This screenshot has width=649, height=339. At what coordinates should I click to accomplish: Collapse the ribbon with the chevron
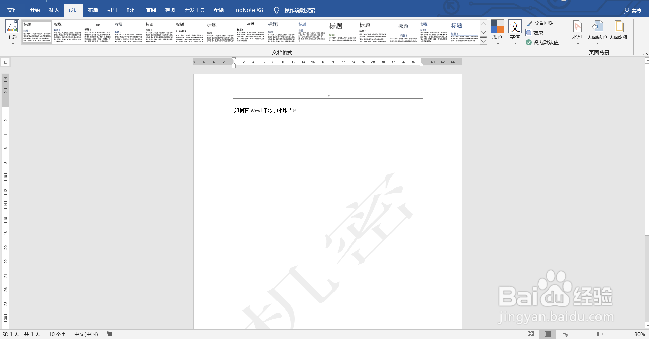(x=645, y=54)
